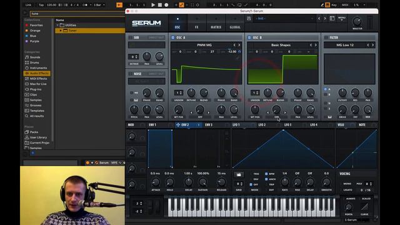400x225 pixels.
Task: Click the MASTER volume knob
Action: [357, 21]
